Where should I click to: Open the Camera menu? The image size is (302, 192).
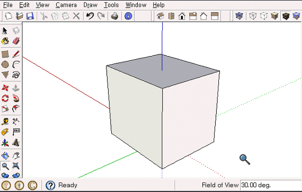point(66,5)
